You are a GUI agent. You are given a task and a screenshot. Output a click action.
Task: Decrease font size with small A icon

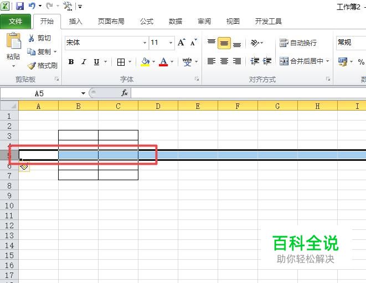click(193, 43)
